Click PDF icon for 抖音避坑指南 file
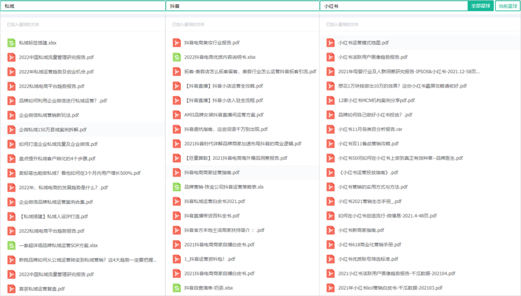The width and height of the screenshot is (521, 296). click(x=177, y=129)
